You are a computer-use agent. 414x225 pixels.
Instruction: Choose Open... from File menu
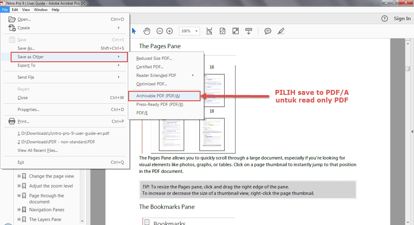coord(65,19)
